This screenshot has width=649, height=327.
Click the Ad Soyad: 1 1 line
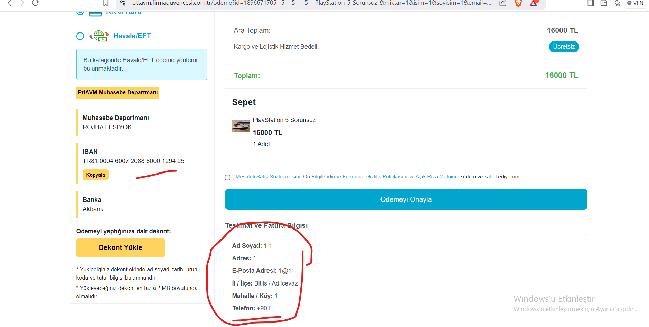[x=252, y=246]
